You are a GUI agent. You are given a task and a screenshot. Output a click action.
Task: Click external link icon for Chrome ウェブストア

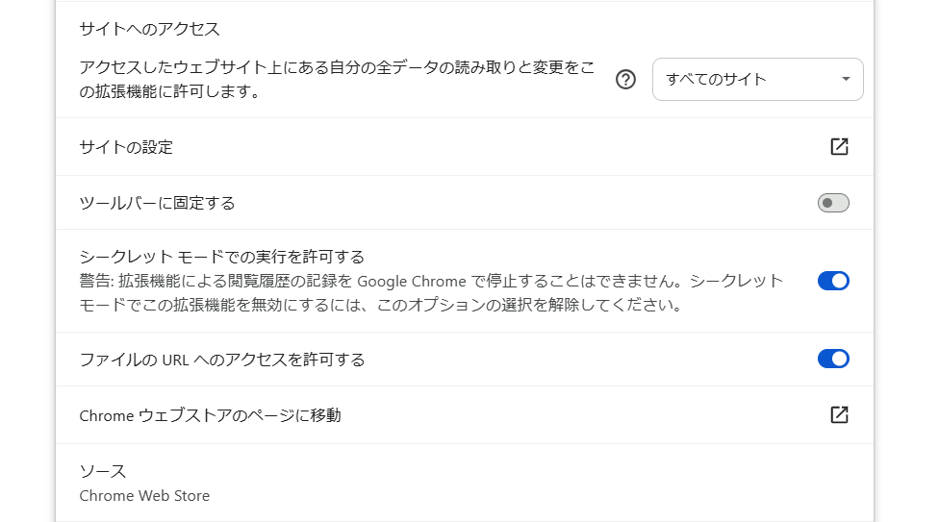click(839, 415)
